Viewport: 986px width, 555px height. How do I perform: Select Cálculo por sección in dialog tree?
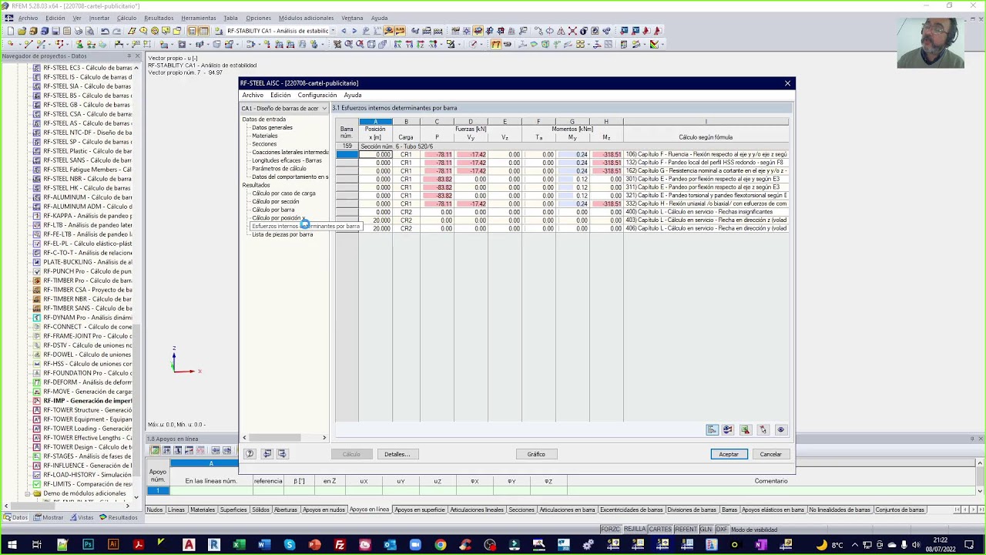click(276, 201)
